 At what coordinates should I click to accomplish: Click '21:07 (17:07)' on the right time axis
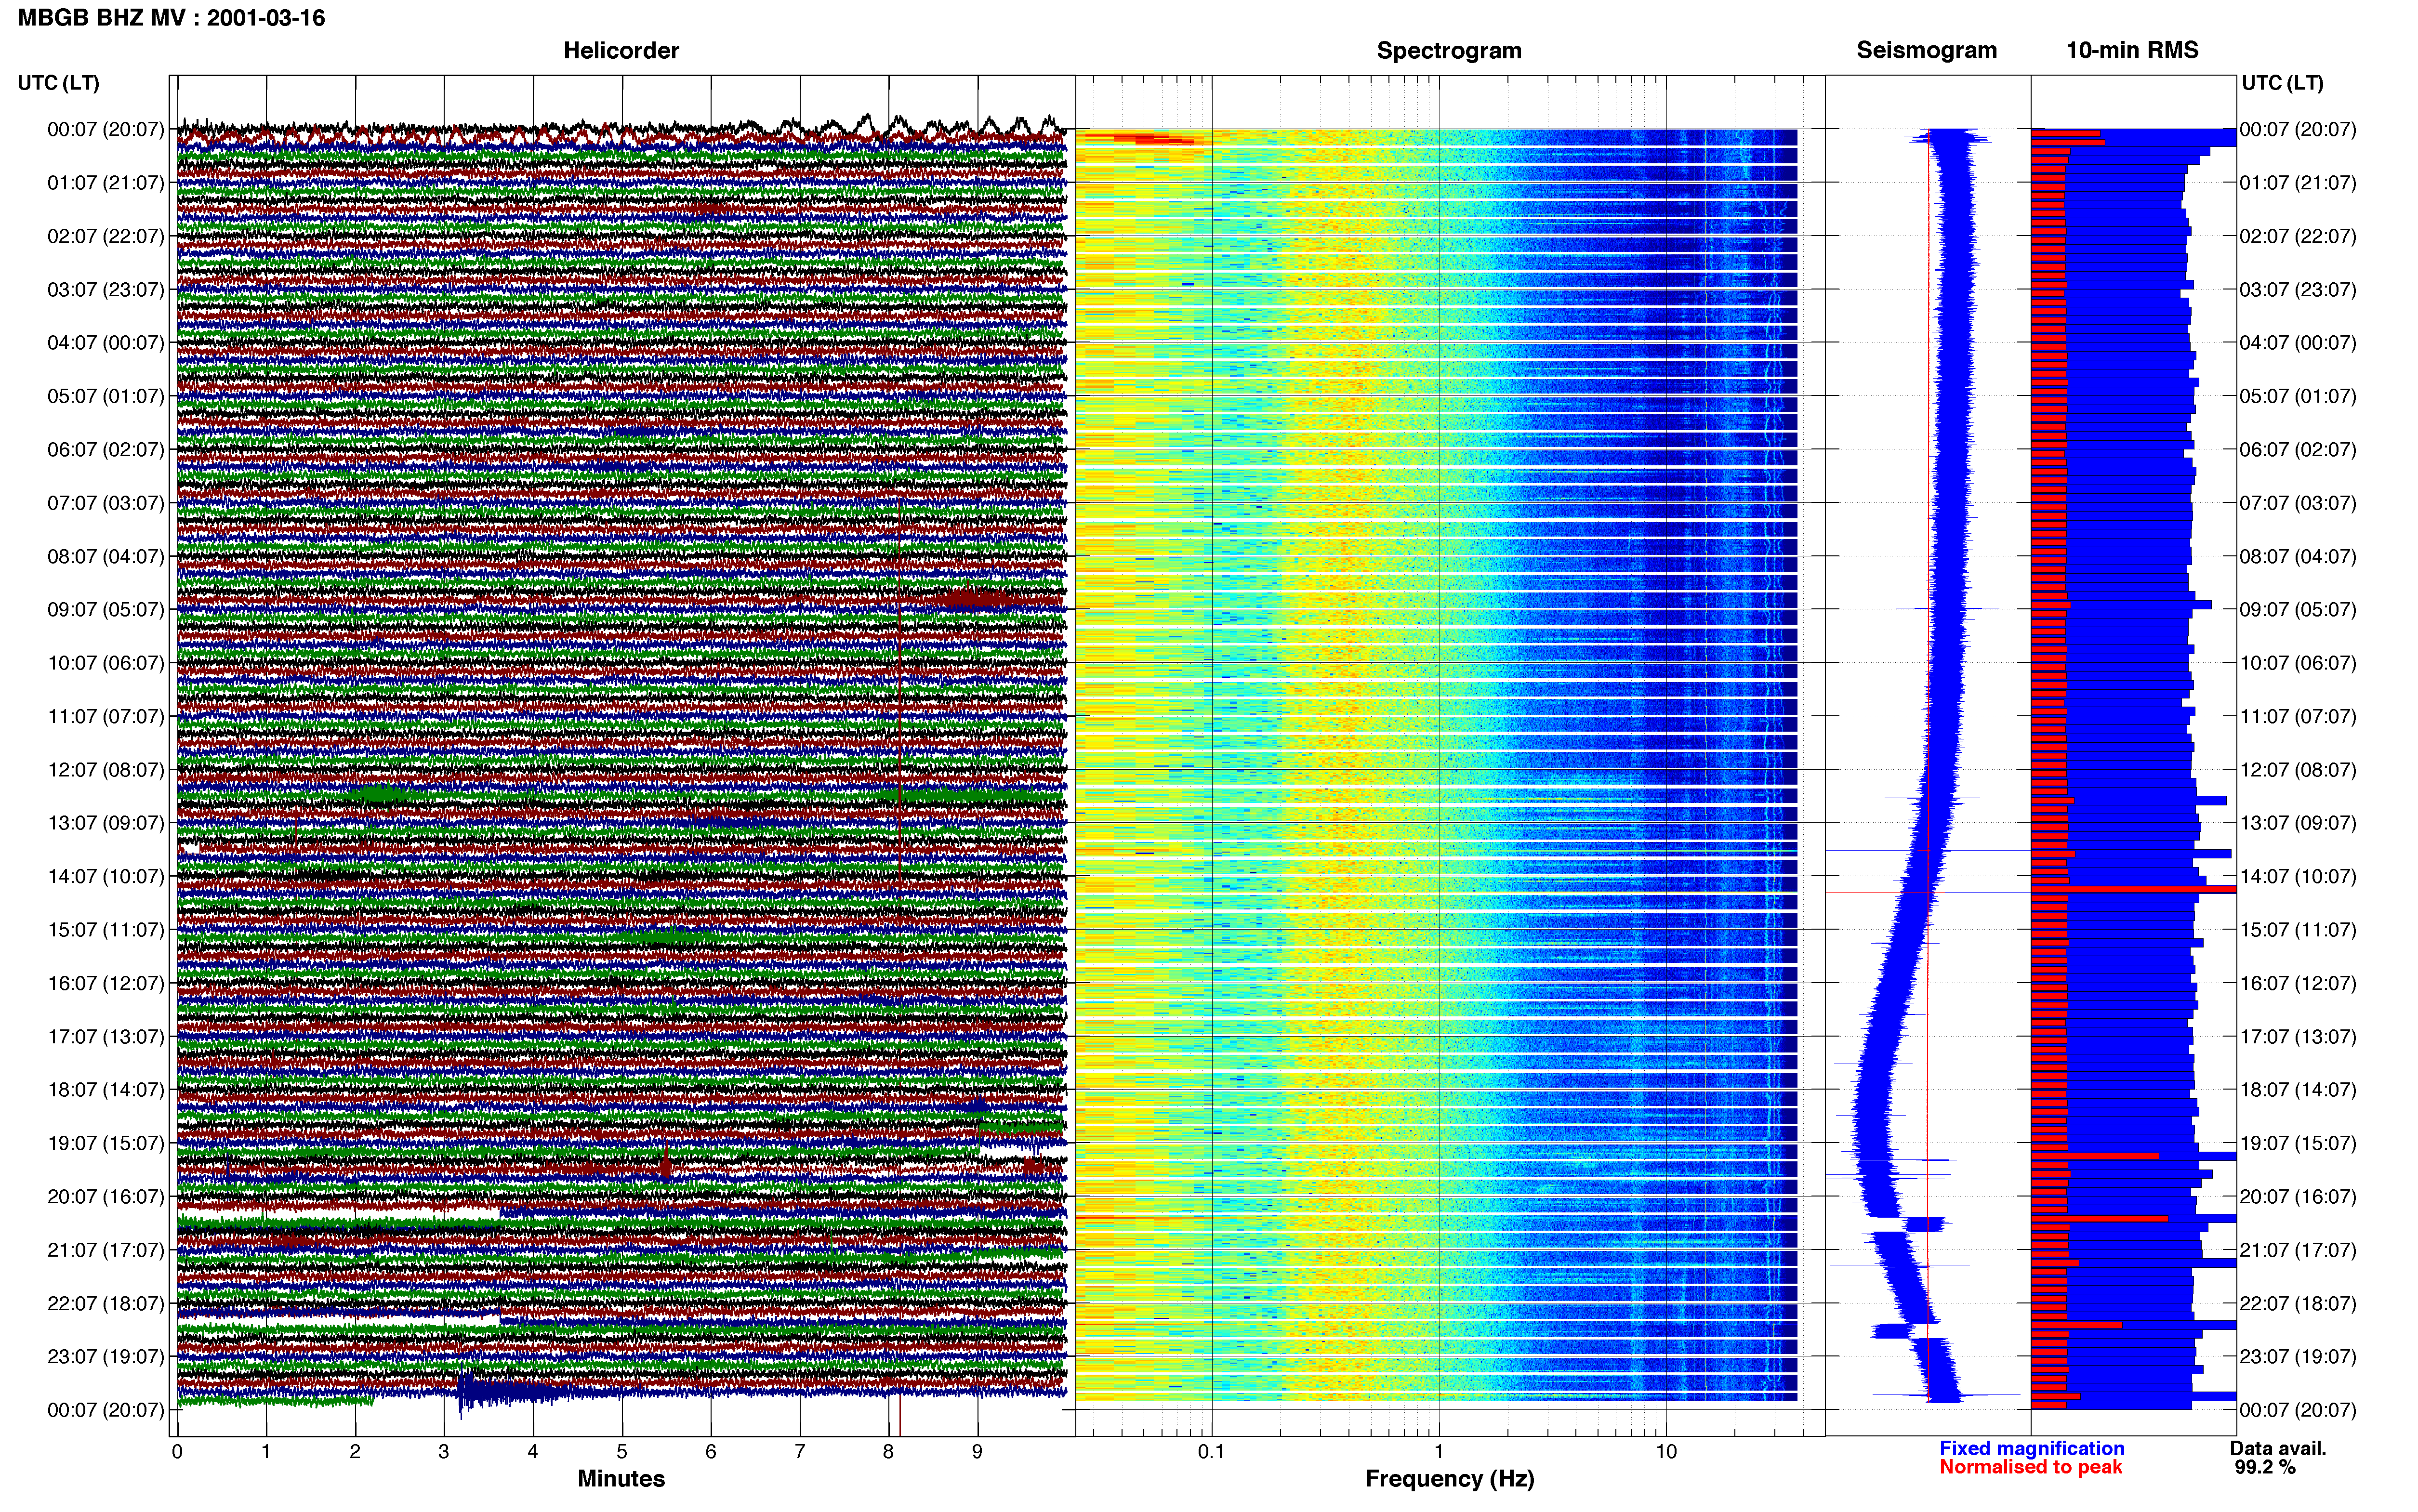(x=2298, y=1250)
